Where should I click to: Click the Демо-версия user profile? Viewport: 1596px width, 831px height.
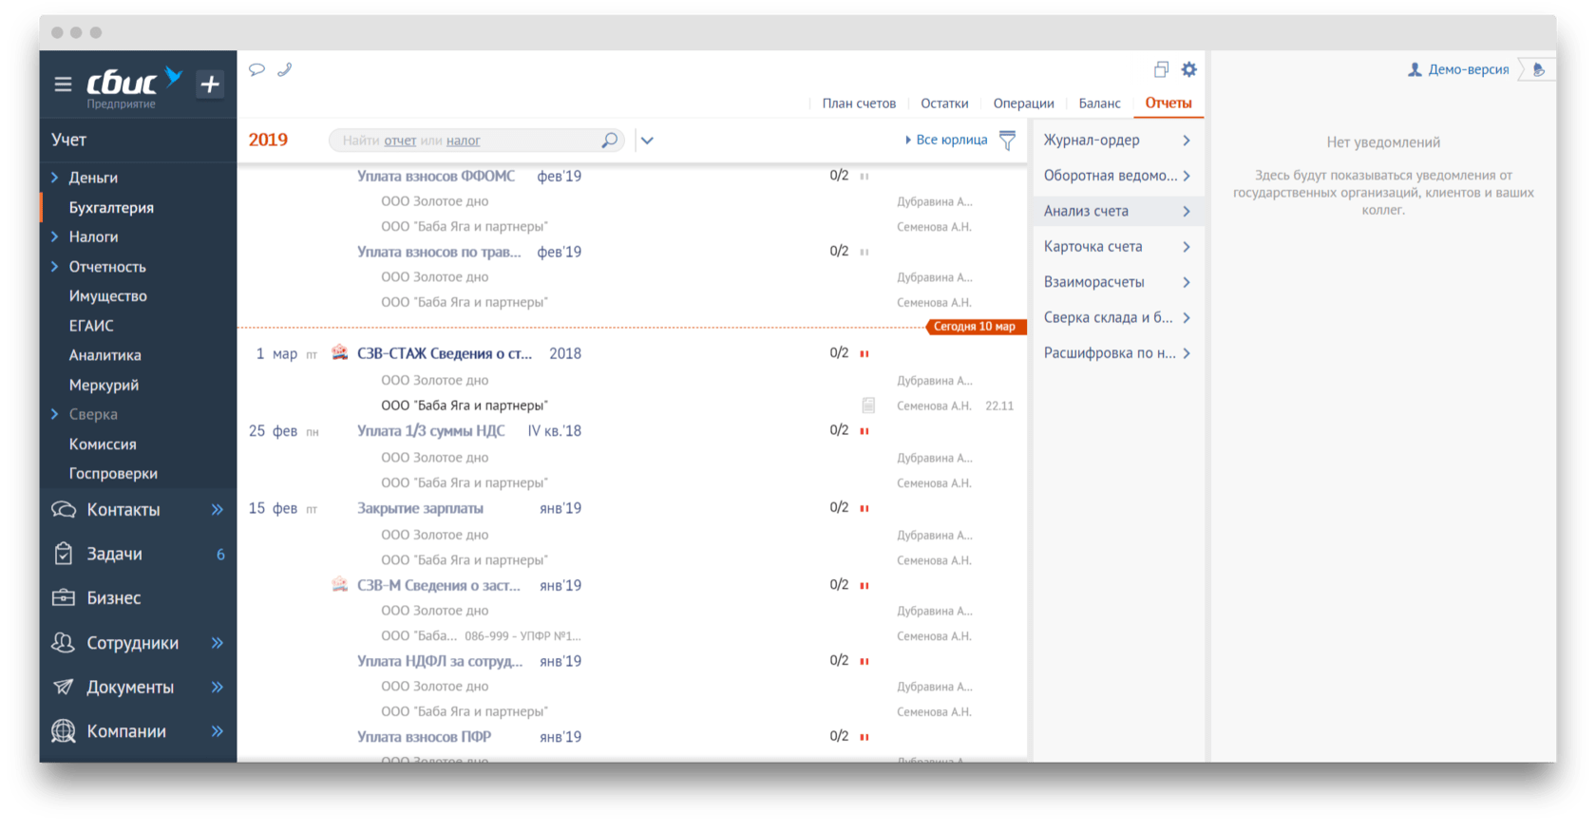point(1458,69)
